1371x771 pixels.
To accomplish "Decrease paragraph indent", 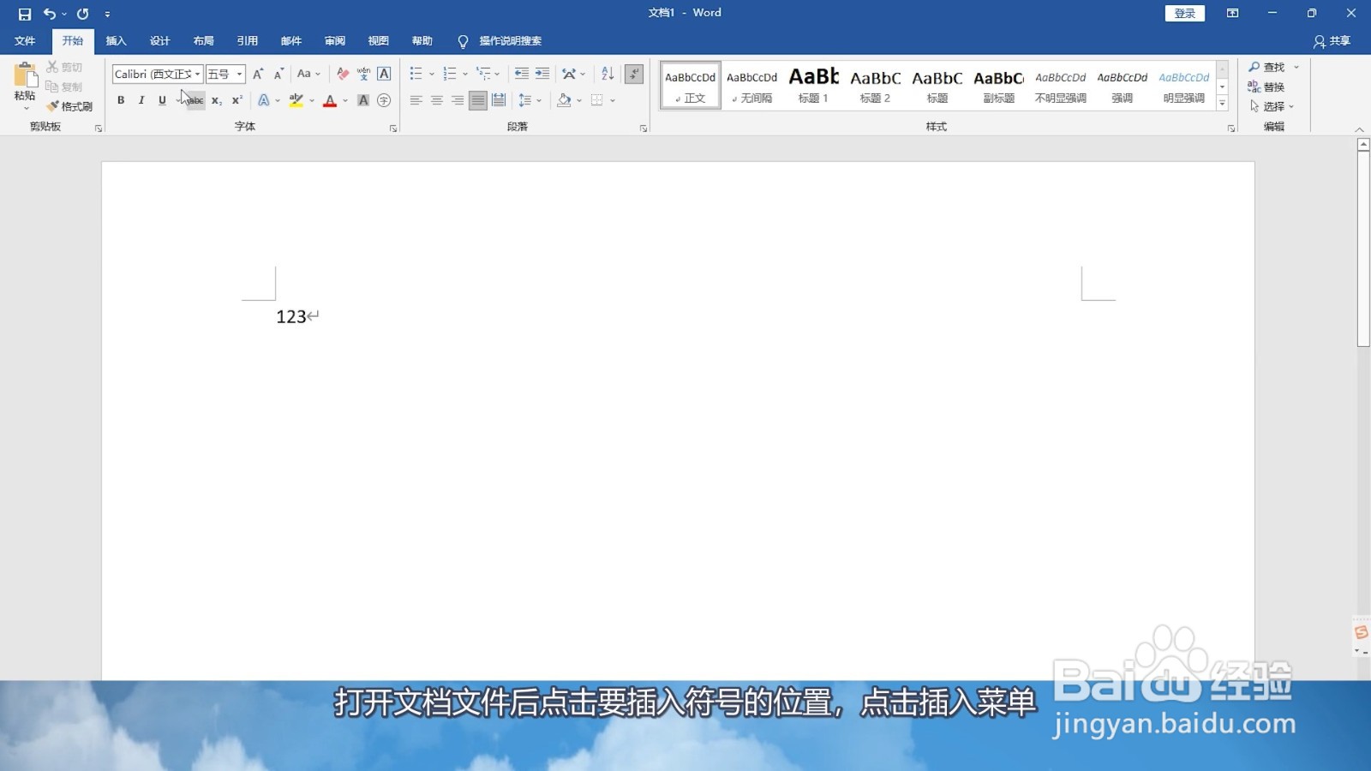I will (521, 74).
